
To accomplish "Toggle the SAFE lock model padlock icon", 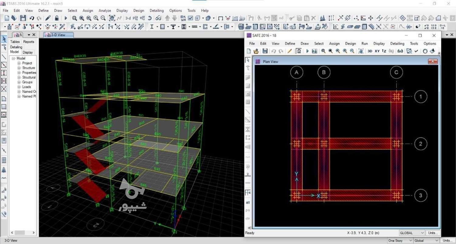I will point(299,51).
